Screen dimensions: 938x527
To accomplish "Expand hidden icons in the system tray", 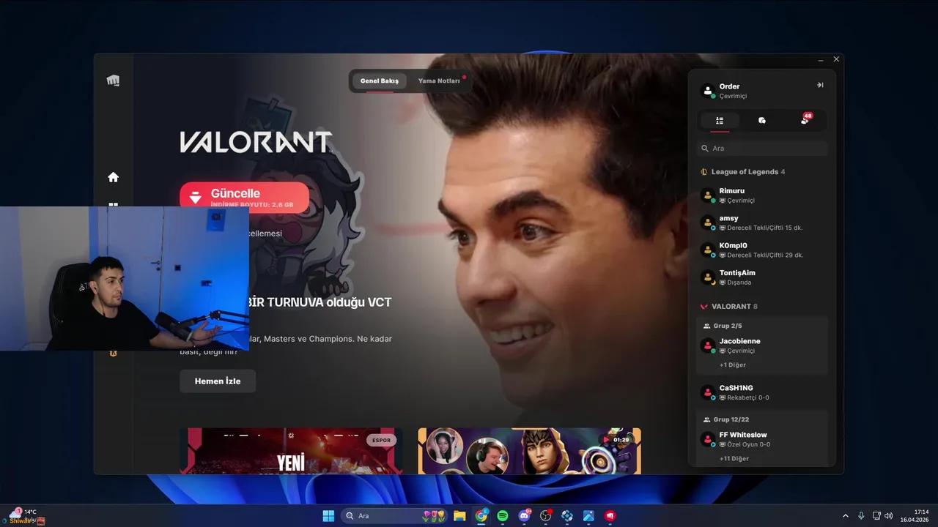I will click(x=846, y=515).
